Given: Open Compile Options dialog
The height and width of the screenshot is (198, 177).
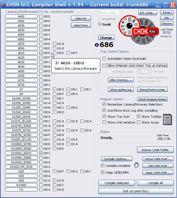Looking at the screenshot, I should point(116,159).
